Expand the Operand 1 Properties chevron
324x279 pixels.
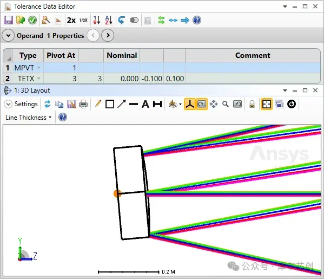tap(8, 35)
